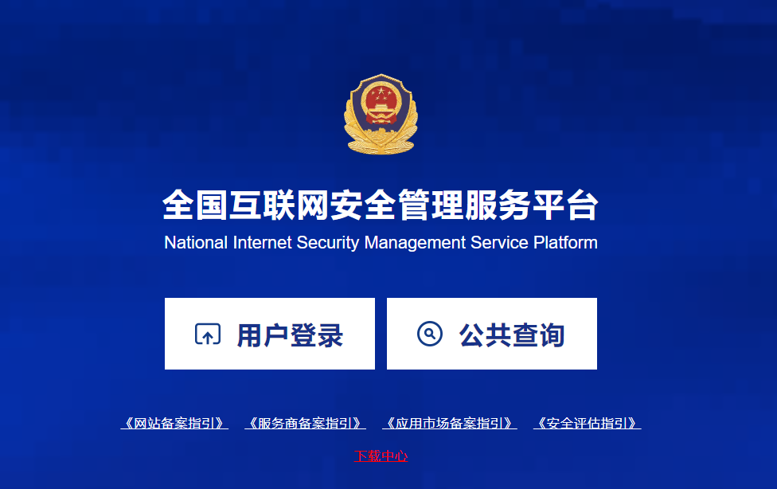Image resolution: width=777 pixels, height=489 pixels.
Task: Open the 《应用市场备案指引》 link
Action: [x=450, y=423]
